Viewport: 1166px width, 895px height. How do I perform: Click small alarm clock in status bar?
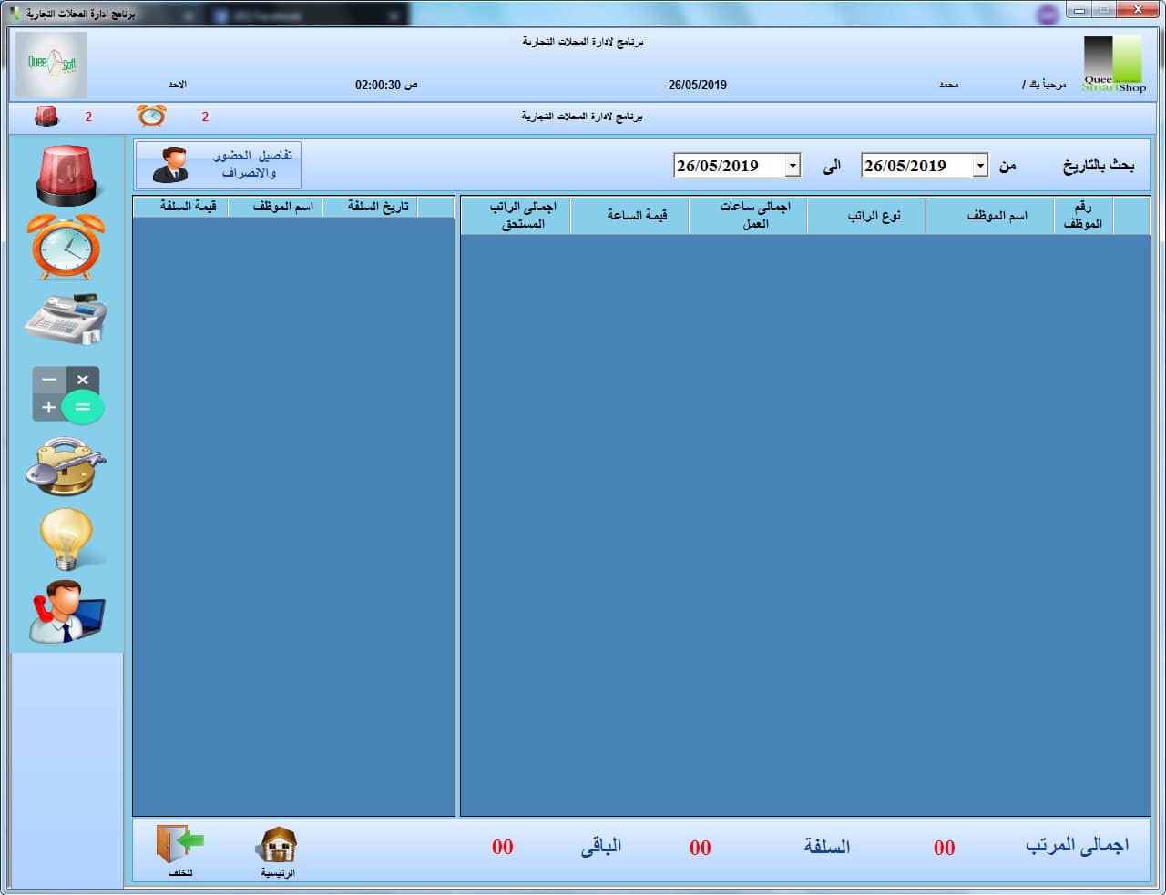pyautogui.click(x=151, y=117)
